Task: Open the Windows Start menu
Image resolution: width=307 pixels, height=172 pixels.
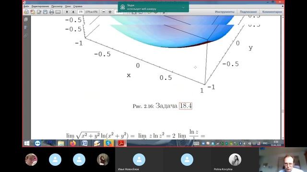Action: pyautogui.click(x=27, y=143)
